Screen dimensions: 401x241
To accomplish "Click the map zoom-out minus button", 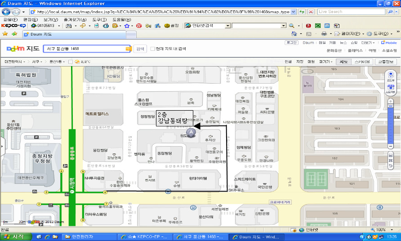I will [390, 146].
